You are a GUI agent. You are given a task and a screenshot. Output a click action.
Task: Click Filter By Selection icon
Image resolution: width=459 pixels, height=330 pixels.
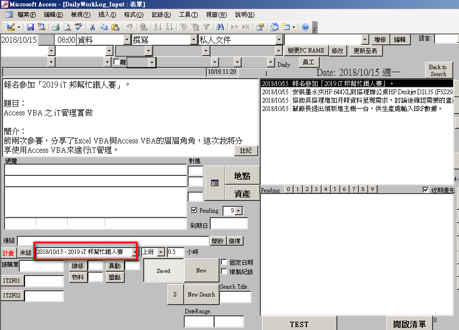coord(184,27)
